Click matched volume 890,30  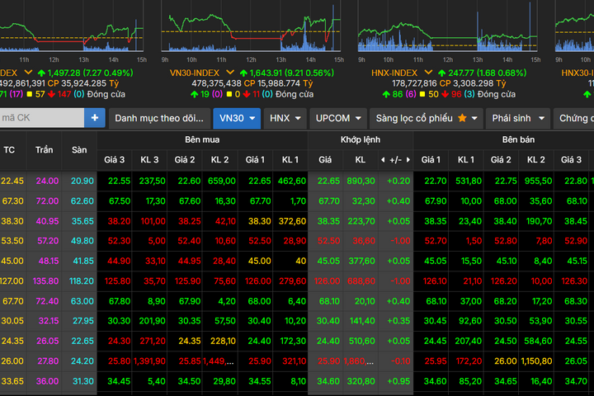pos(361,181)
